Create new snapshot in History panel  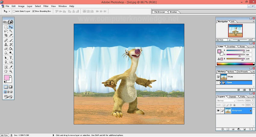[244, 90]
